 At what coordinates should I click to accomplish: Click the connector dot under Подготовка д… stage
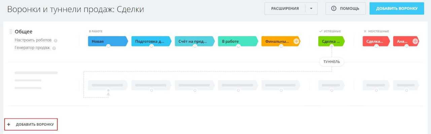[152, 46]
